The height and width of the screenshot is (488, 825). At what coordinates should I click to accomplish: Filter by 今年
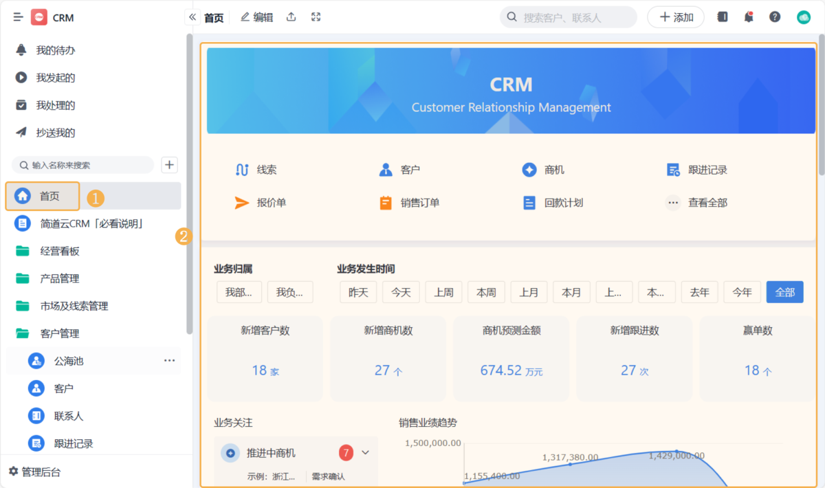(x=742, y=292)
